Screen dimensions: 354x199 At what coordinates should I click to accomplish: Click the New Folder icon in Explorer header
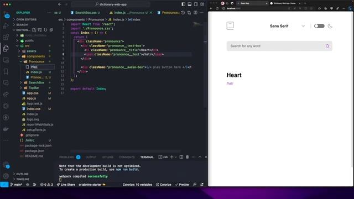[40, 30]
